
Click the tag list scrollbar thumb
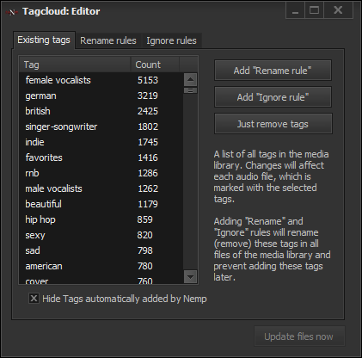[x=190, y=90]
